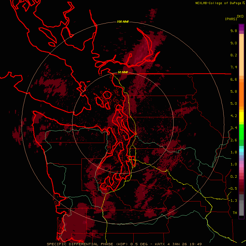The image size is (246, 246).
Task: Click the DKD label above the color scale
Action: (240, 16)
